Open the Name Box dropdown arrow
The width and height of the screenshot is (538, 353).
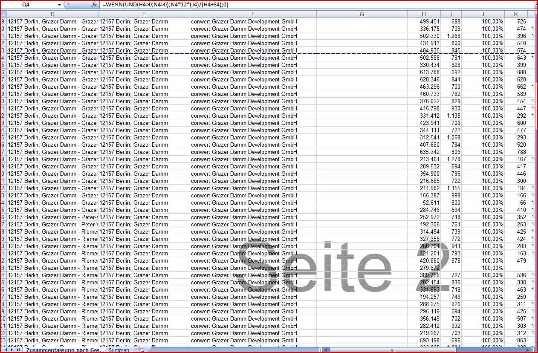click(59, 4)
